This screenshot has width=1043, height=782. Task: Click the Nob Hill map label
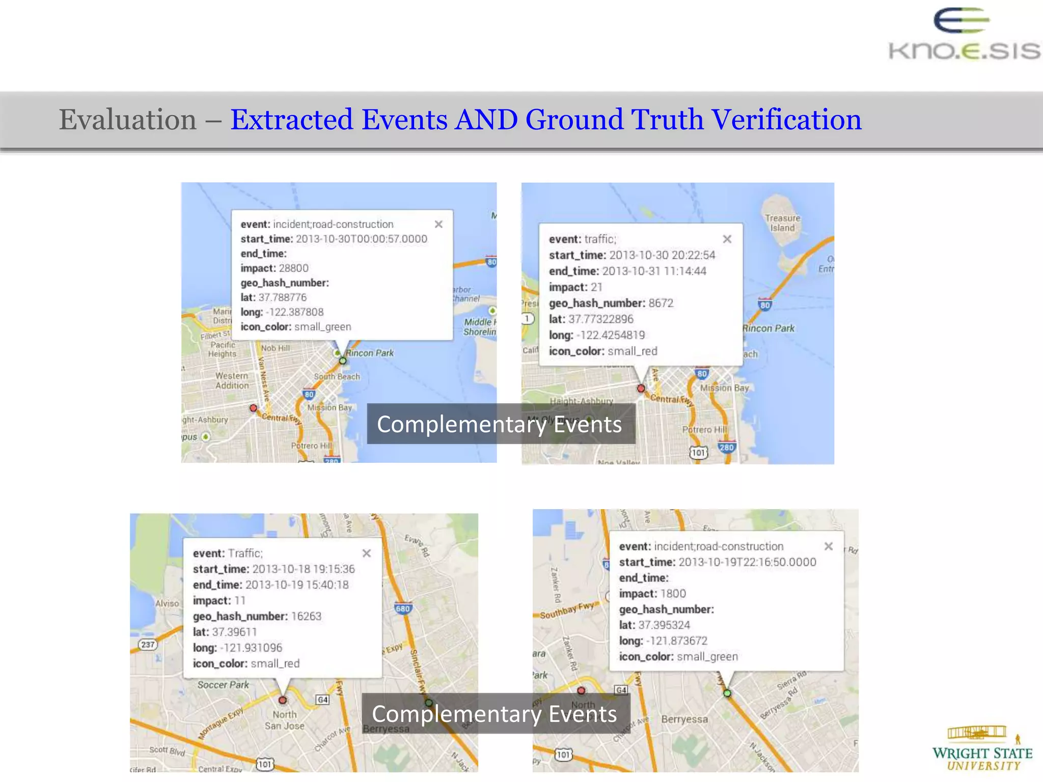pos(276,348)
